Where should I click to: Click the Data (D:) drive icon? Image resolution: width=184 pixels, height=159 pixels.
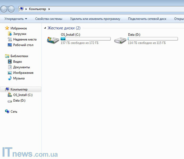click(x=120, y=40)
